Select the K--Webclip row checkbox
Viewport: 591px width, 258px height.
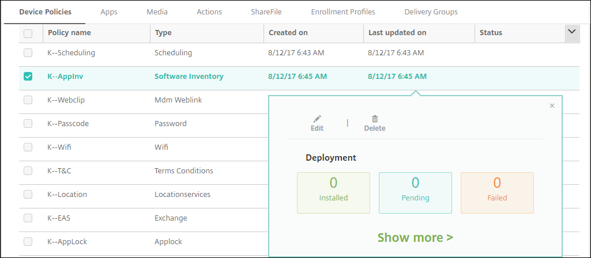click(x=28, y=100)
